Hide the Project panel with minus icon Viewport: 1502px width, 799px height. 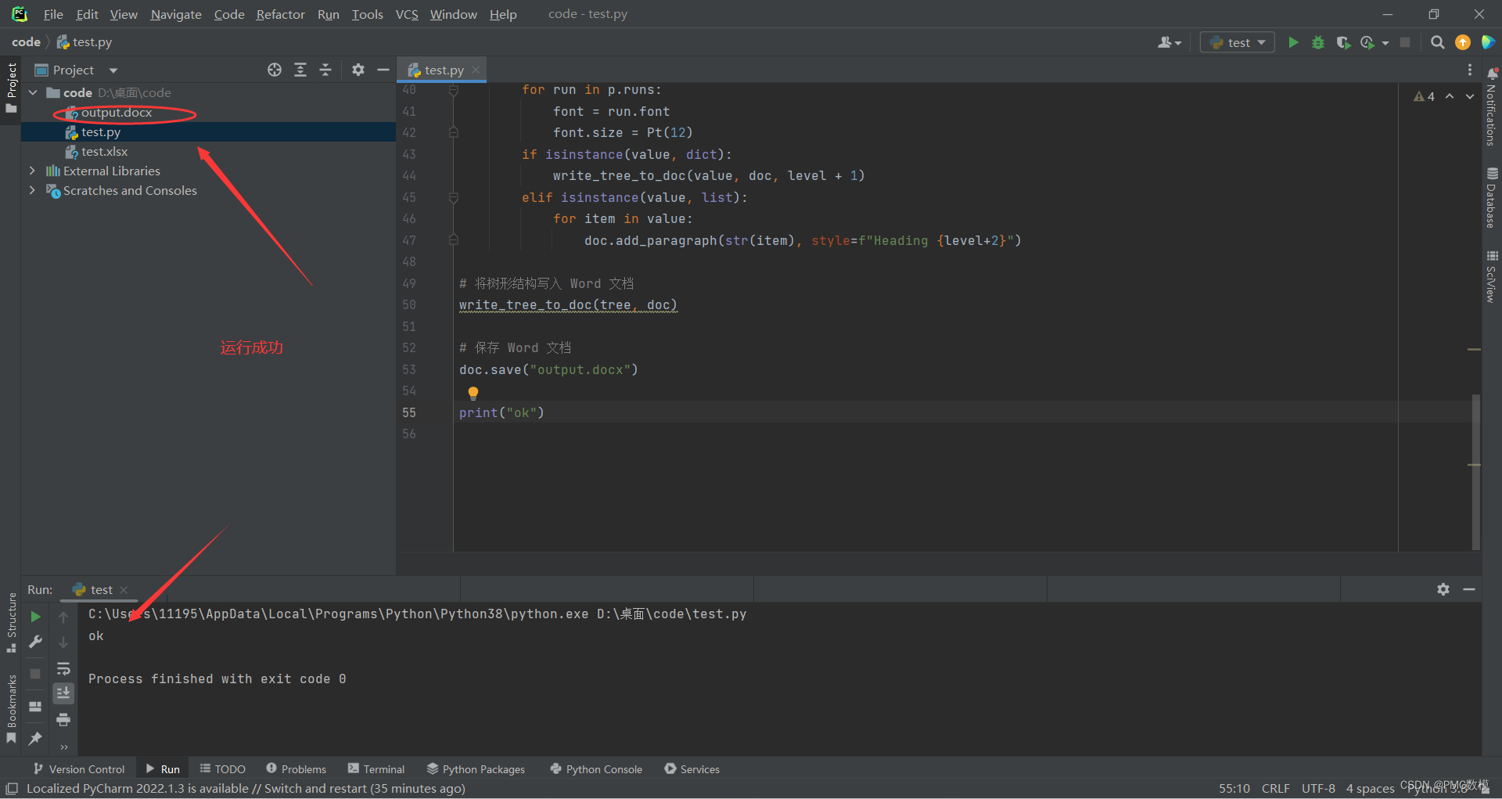coord(383,70)
